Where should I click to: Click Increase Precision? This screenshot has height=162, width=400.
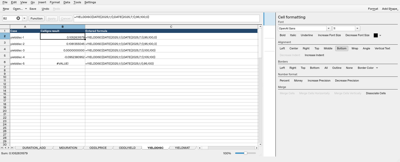click(x=319, y=81)
